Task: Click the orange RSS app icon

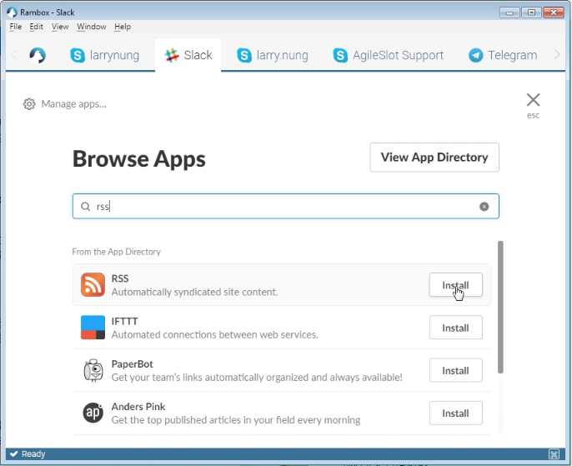Action: click(93, 285)
